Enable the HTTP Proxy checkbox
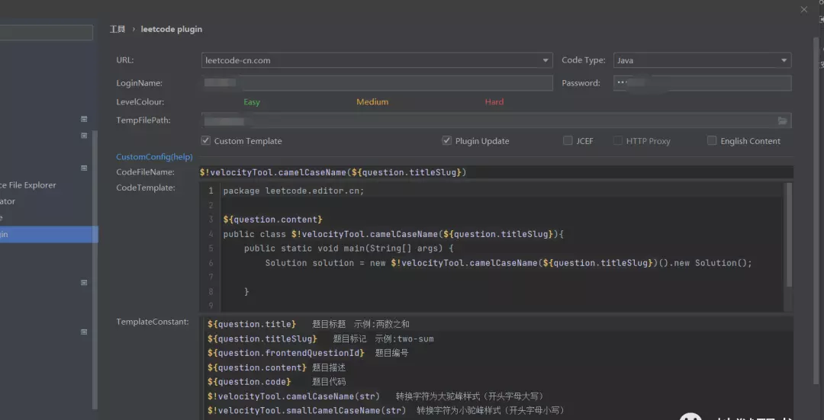 pos(617,141)
